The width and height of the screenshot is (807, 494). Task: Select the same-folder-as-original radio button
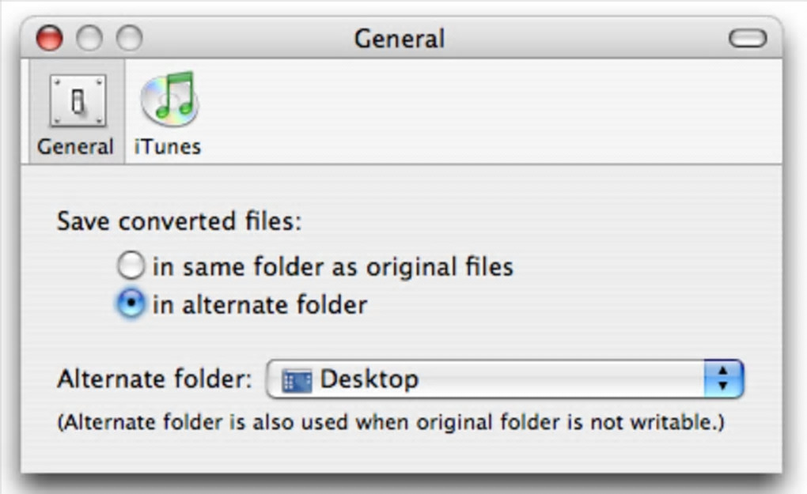[131, 266]
